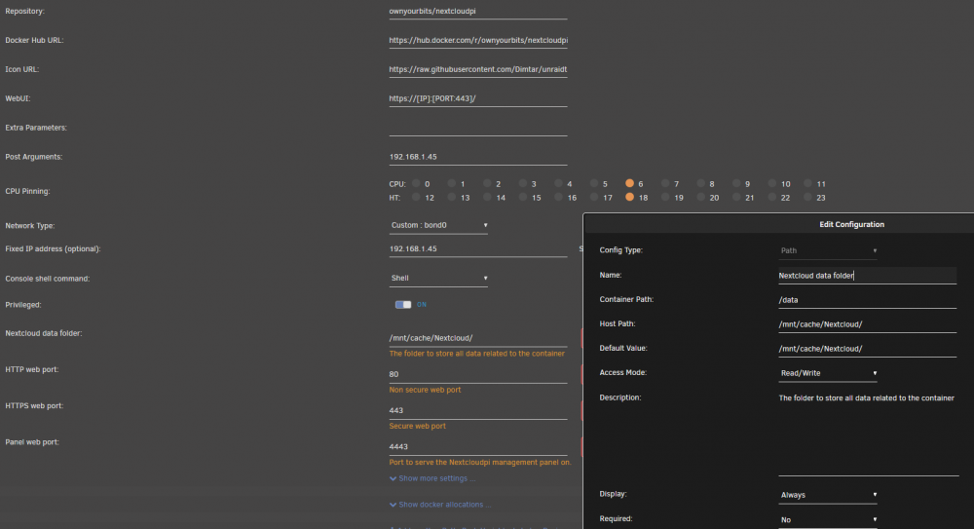Viewport: 974px width, 529px height.
Task: Open the Access Mode dropdown
Action: tap(828, 373)
